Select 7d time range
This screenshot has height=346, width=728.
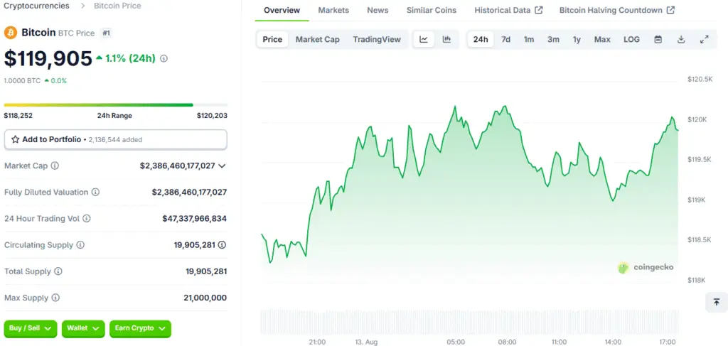point(505,39)
